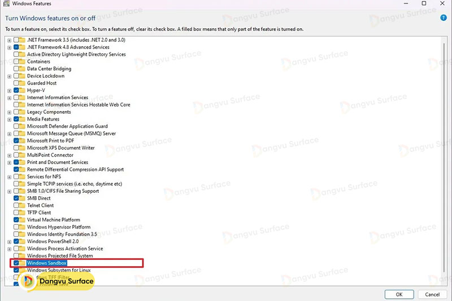Click the folder icon beside Microsoft XPS Document Writer
Screen dimensions: 452x301
click(x=22, y=148)
